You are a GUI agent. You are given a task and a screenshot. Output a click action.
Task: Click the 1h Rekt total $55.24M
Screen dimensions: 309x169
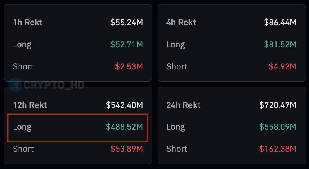point(127,22)
